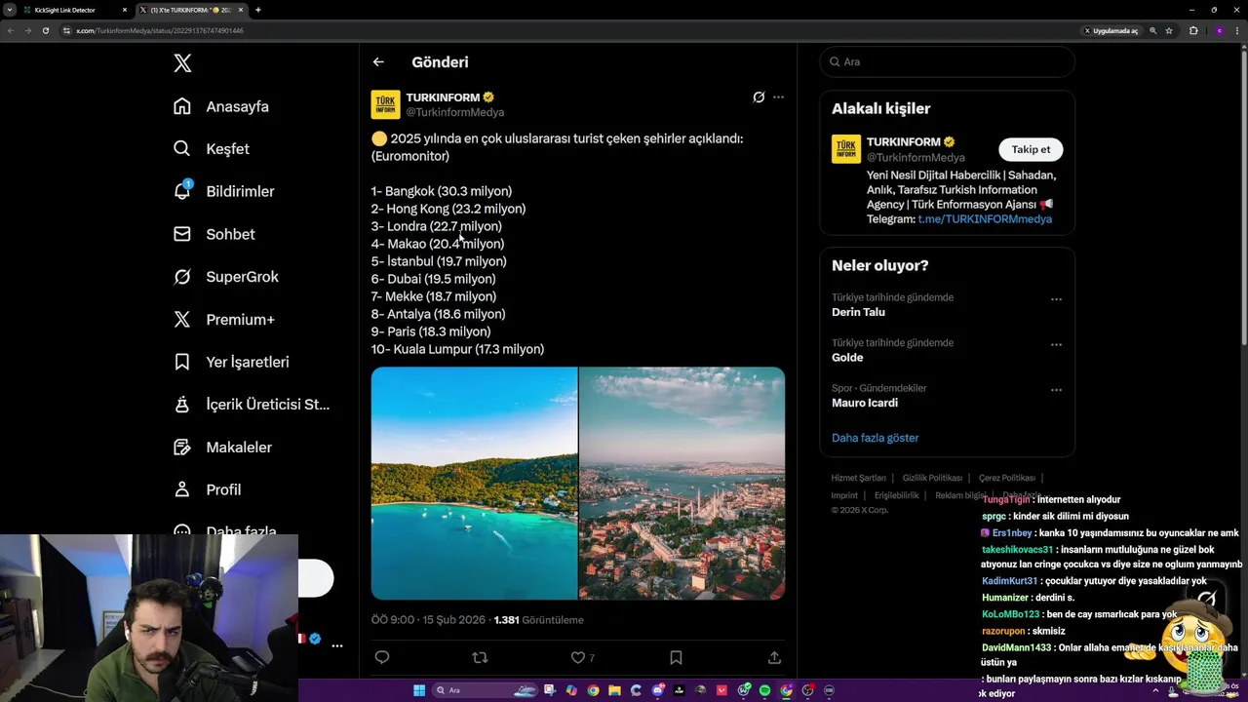The image size is (1248, 702).
Task: Open Premium+ from sidebar
Action: (x=224, y=320)
